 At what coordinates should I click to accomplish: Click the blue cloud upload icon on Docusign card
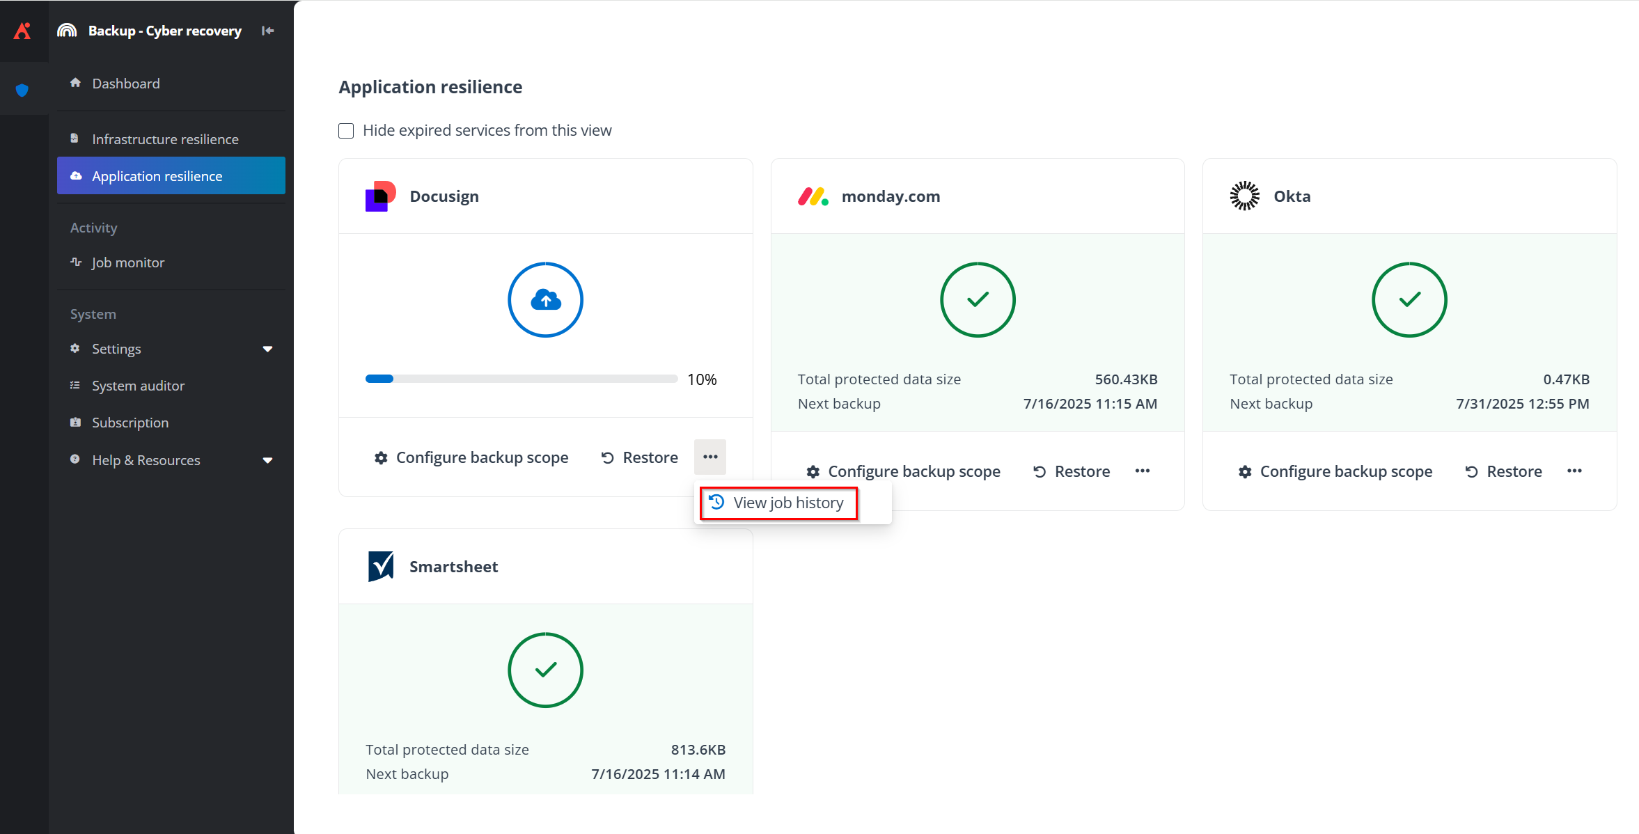pos(545,299)
